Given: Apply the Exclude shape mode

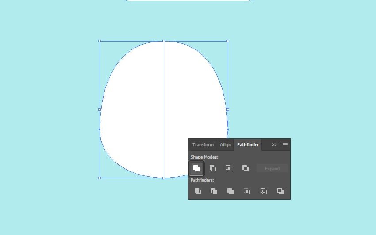Looking at the screenshot, I should pyautogui.click(x=246, y=168).
